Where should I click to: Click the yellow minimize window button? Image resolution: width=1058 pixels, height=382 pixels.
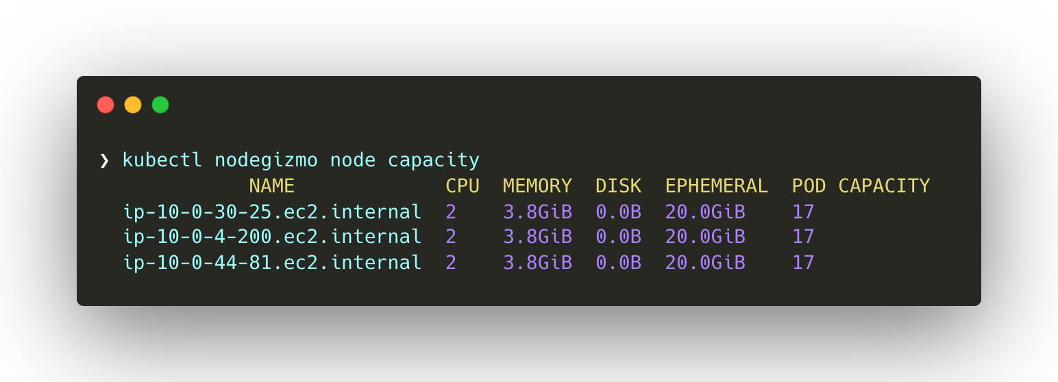click(x=133, y=105)
